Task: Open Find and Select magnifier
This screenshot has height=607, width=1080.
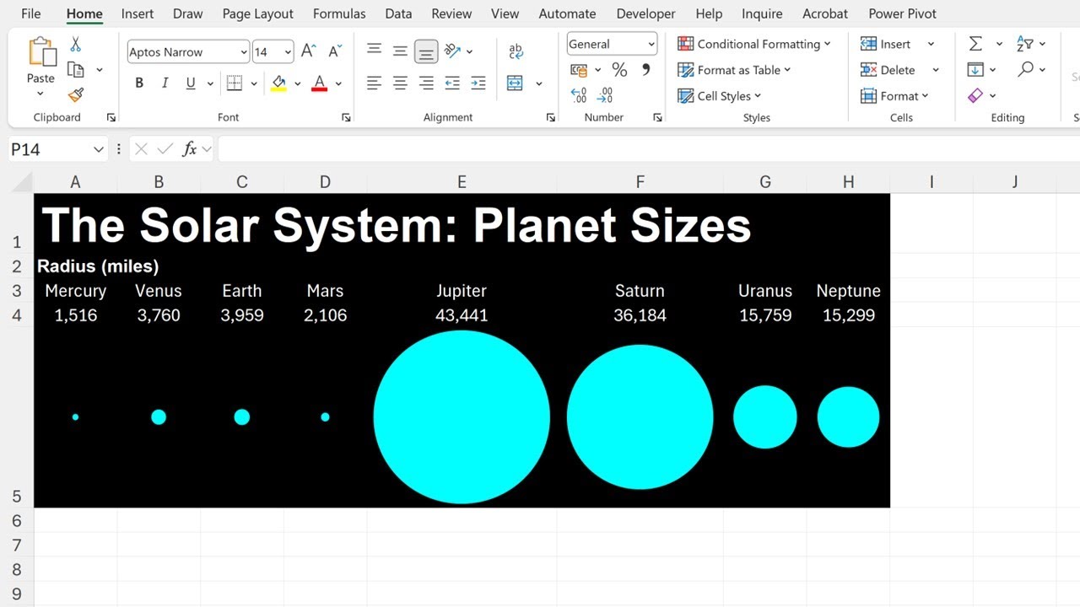Action: (x=1025, y=69)
